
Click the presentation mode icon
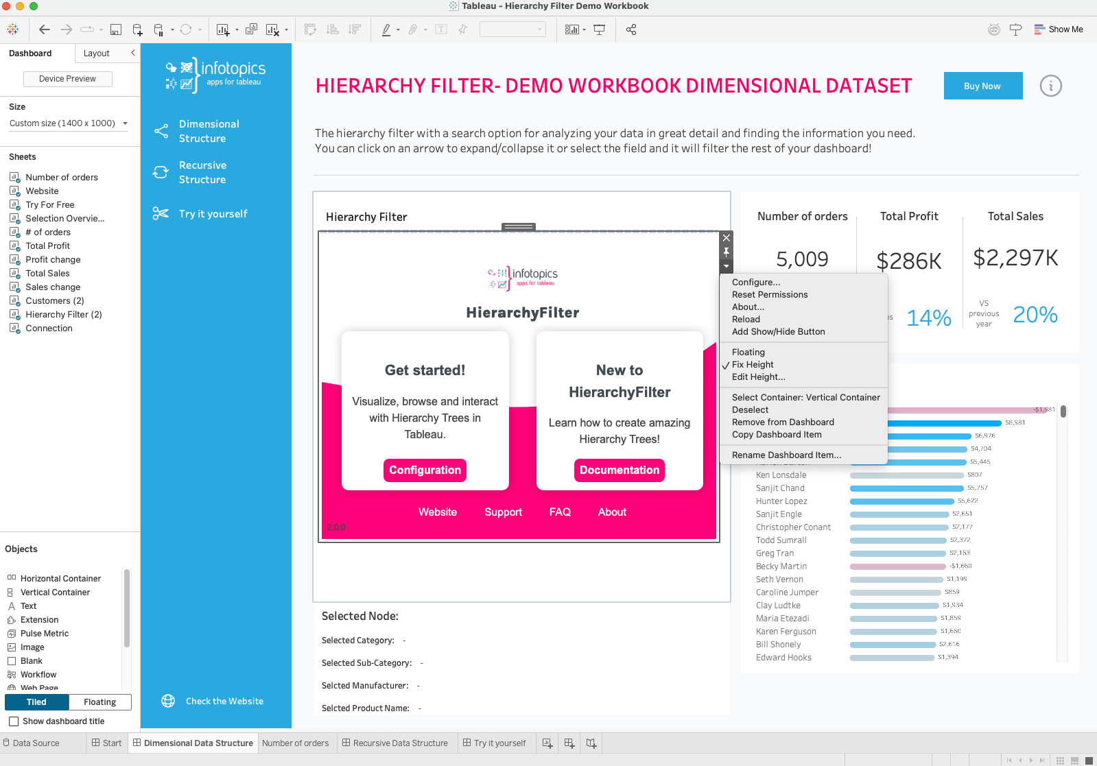point(600,29)
